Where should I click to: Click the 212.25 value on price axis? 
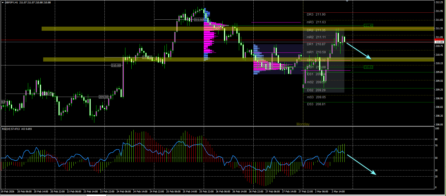[x=439, y=2]
